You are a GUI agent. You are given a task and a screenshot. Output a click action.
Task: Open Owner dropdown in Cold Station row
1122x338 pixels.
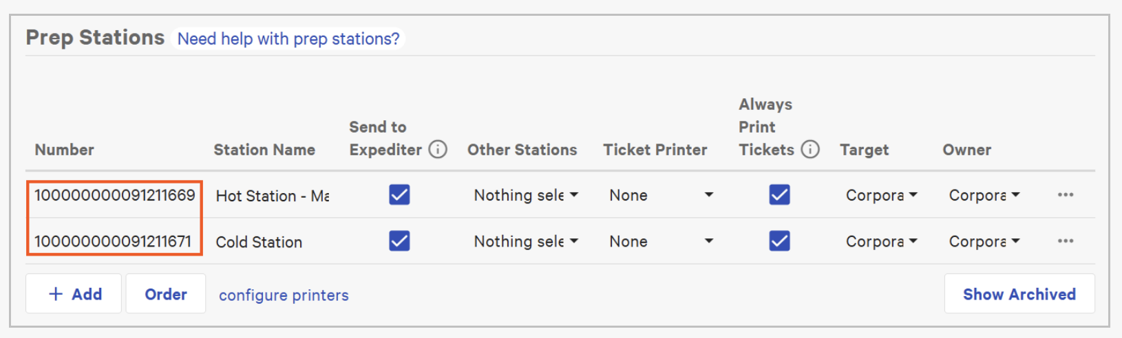pos(984,241)
